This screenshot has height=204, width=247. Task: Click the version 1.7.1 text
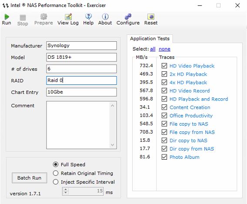(x=25, y=194)
